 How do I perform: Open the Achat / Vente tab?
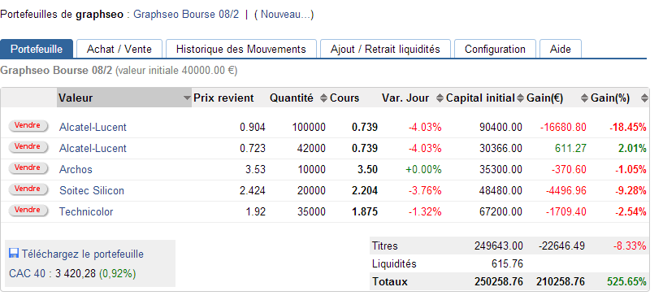point(119,49)
